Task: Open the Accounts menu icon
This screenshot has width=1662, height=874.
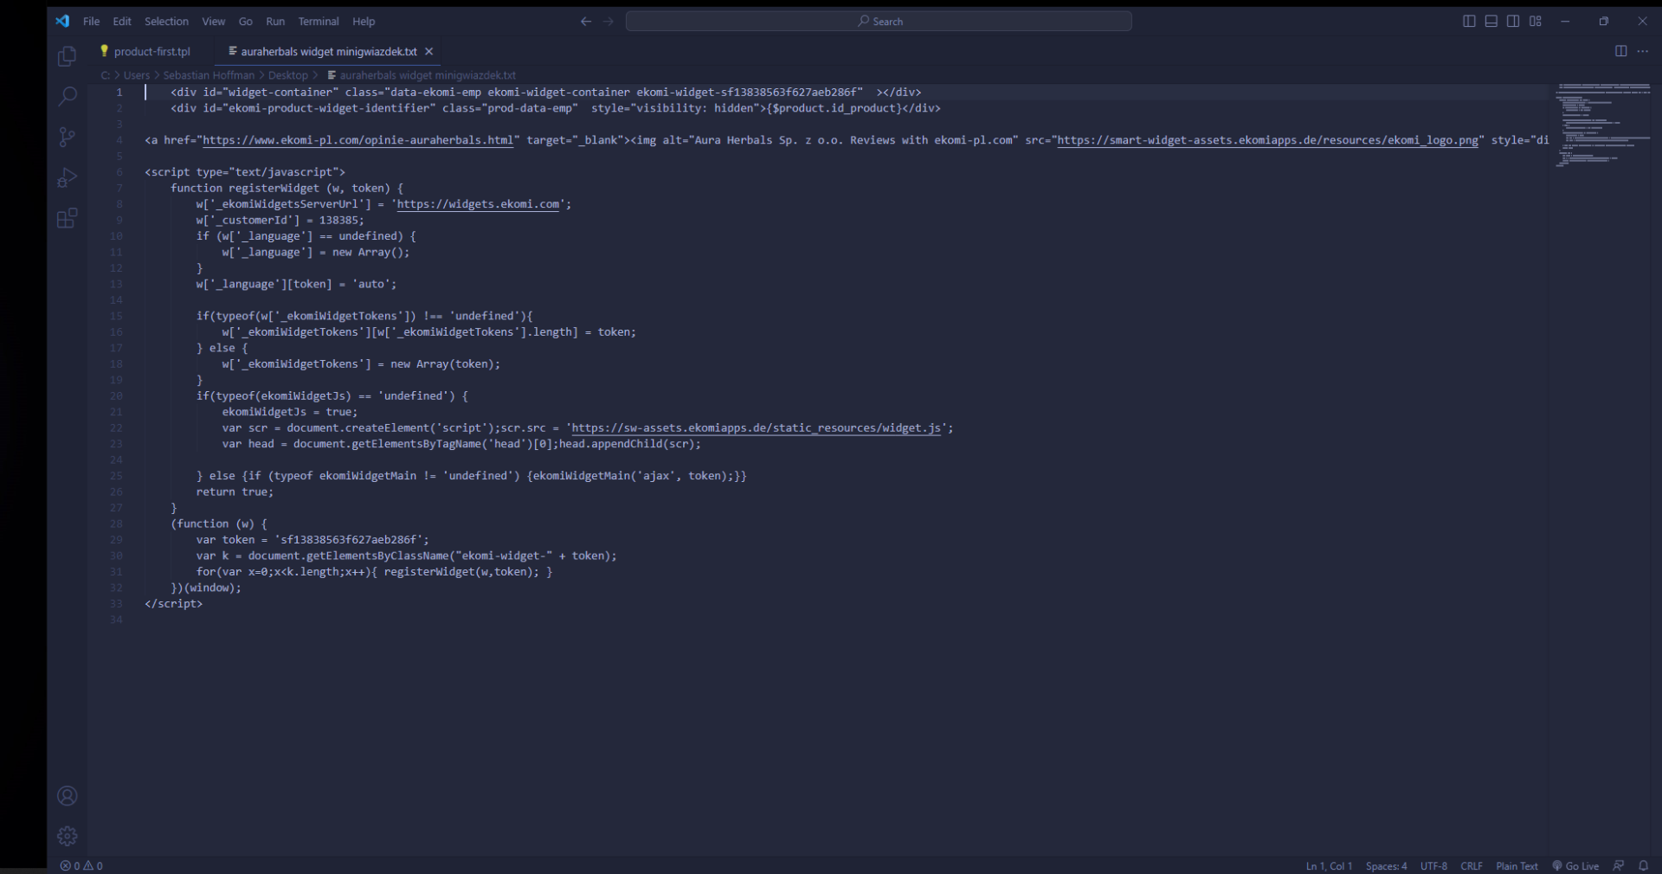Action: [67, 796]
